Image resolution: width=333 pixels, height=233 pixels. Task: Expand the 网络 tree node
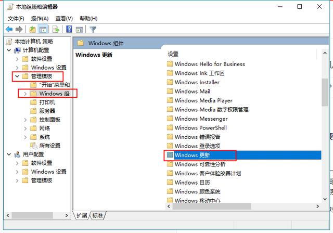(25, 128)
